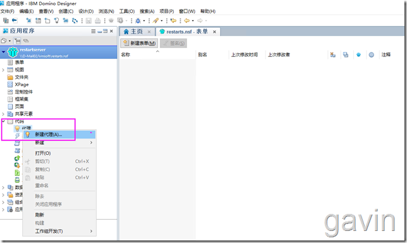
Task: Click the stacked windows column header icon
Action: click(346, 54)
